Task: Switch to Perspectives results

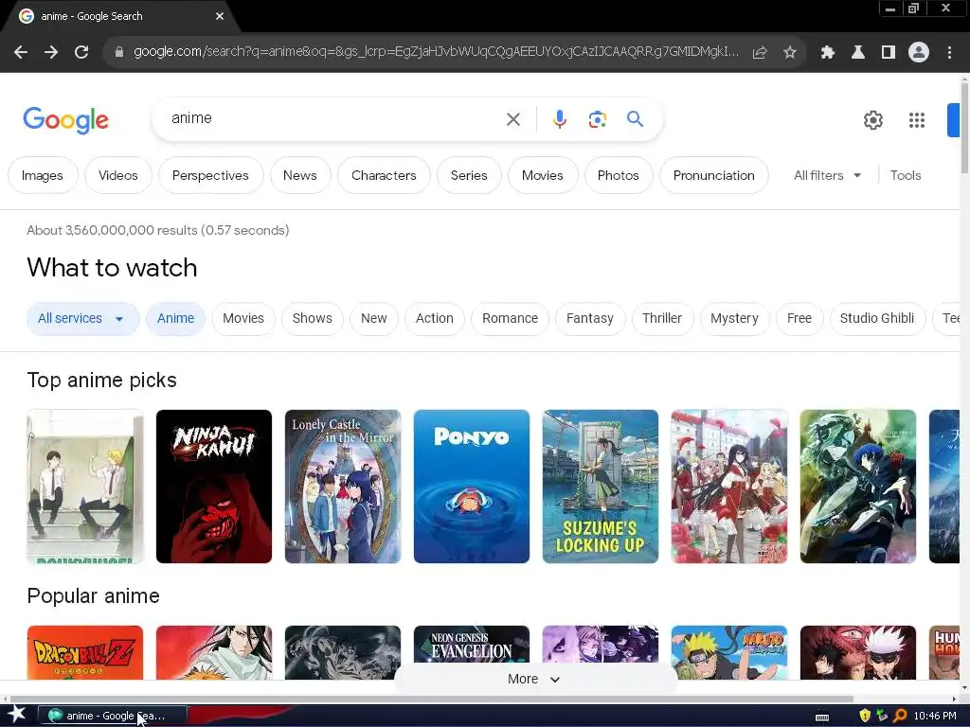Action: click(210, 175)
